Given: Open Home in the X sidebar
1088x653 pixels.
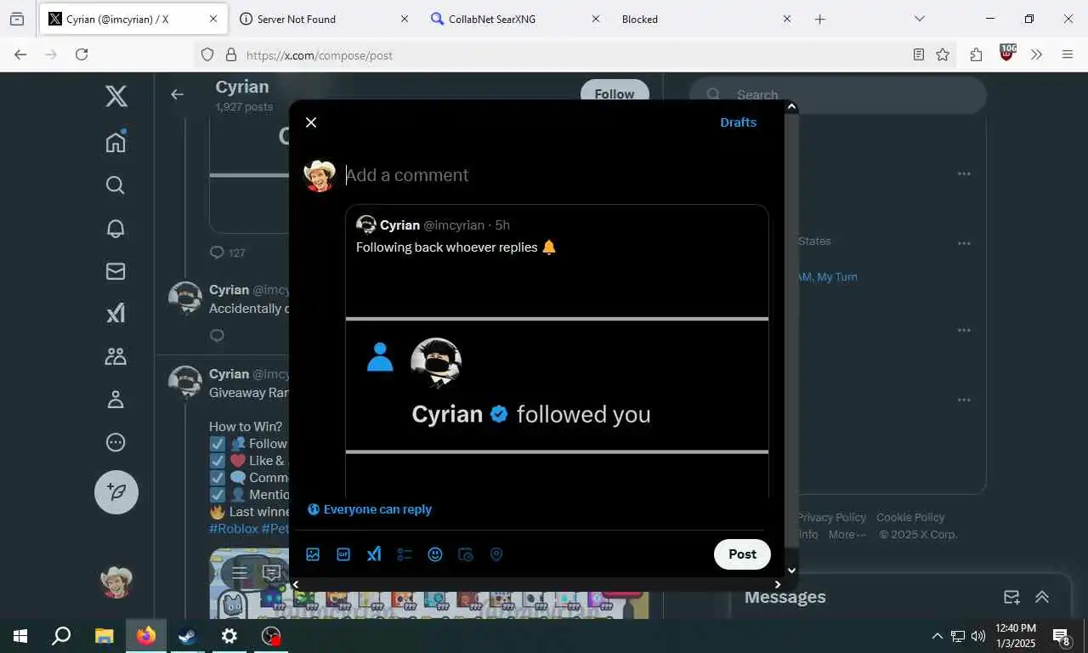Looking at the screenshot, I should tap(116, 141).
